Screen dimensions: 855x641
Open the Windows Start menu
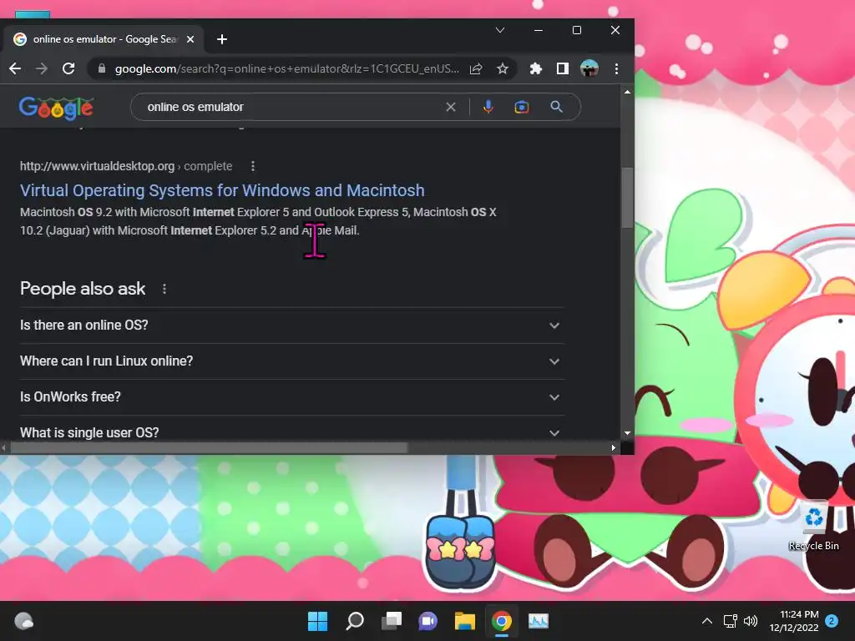(317, 621)
